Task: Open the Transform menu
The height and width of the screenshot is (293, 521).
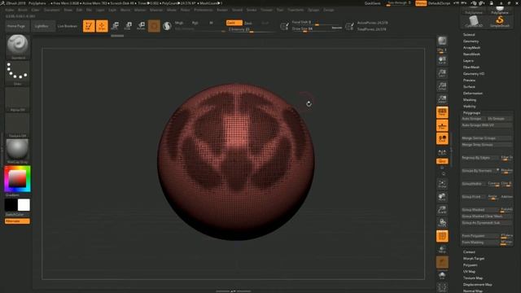Action: click(296, 10)
